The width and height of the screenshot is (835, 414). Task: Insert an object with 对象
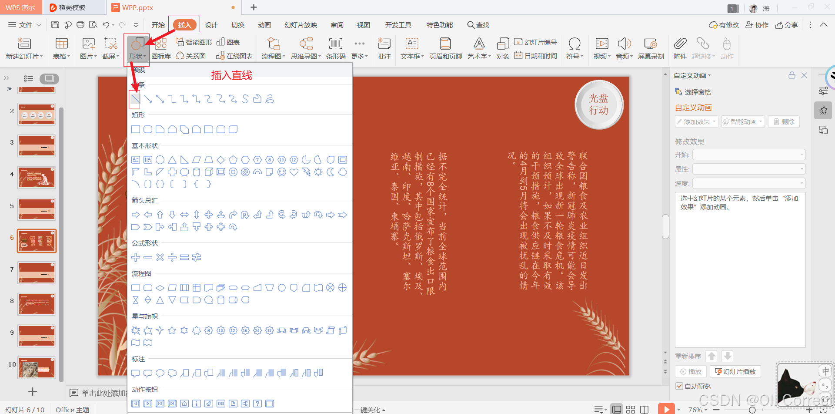(503, 48)
